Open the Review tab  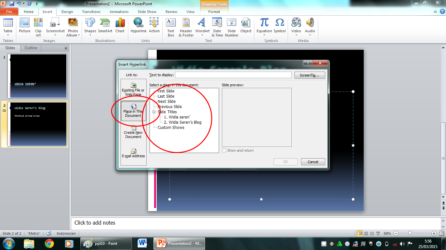tap(171, 12)
